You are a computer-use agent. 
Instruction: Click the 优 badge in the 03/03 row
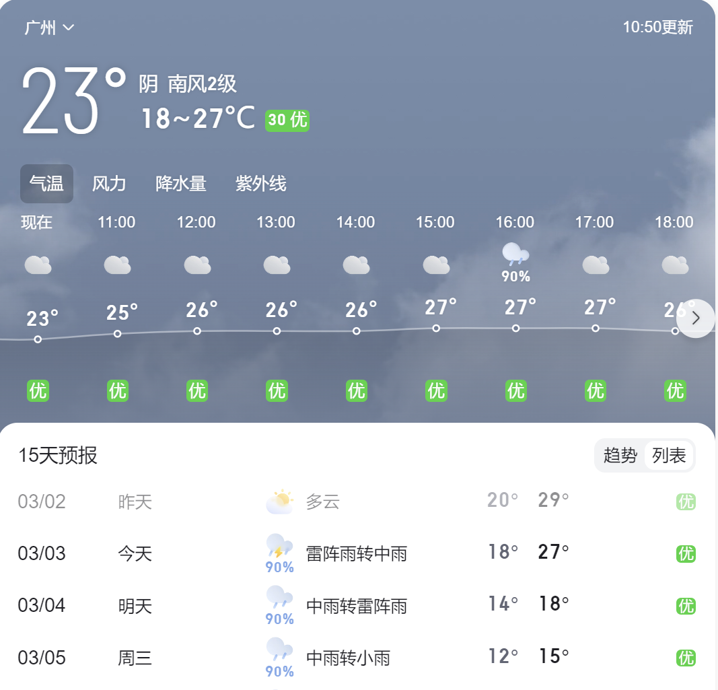pyautogui.click(x=686, y=554)
